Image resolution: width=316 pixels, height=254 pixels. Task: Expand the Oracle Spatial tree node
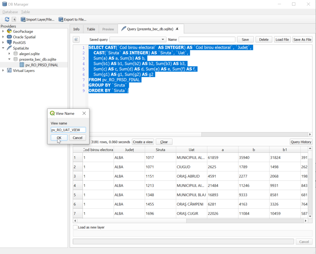pyautogui.click(x=3, y=37)
